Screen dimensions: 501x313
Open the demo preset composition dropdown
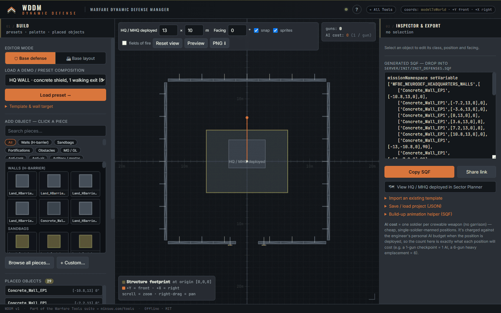tap(55, 80)
